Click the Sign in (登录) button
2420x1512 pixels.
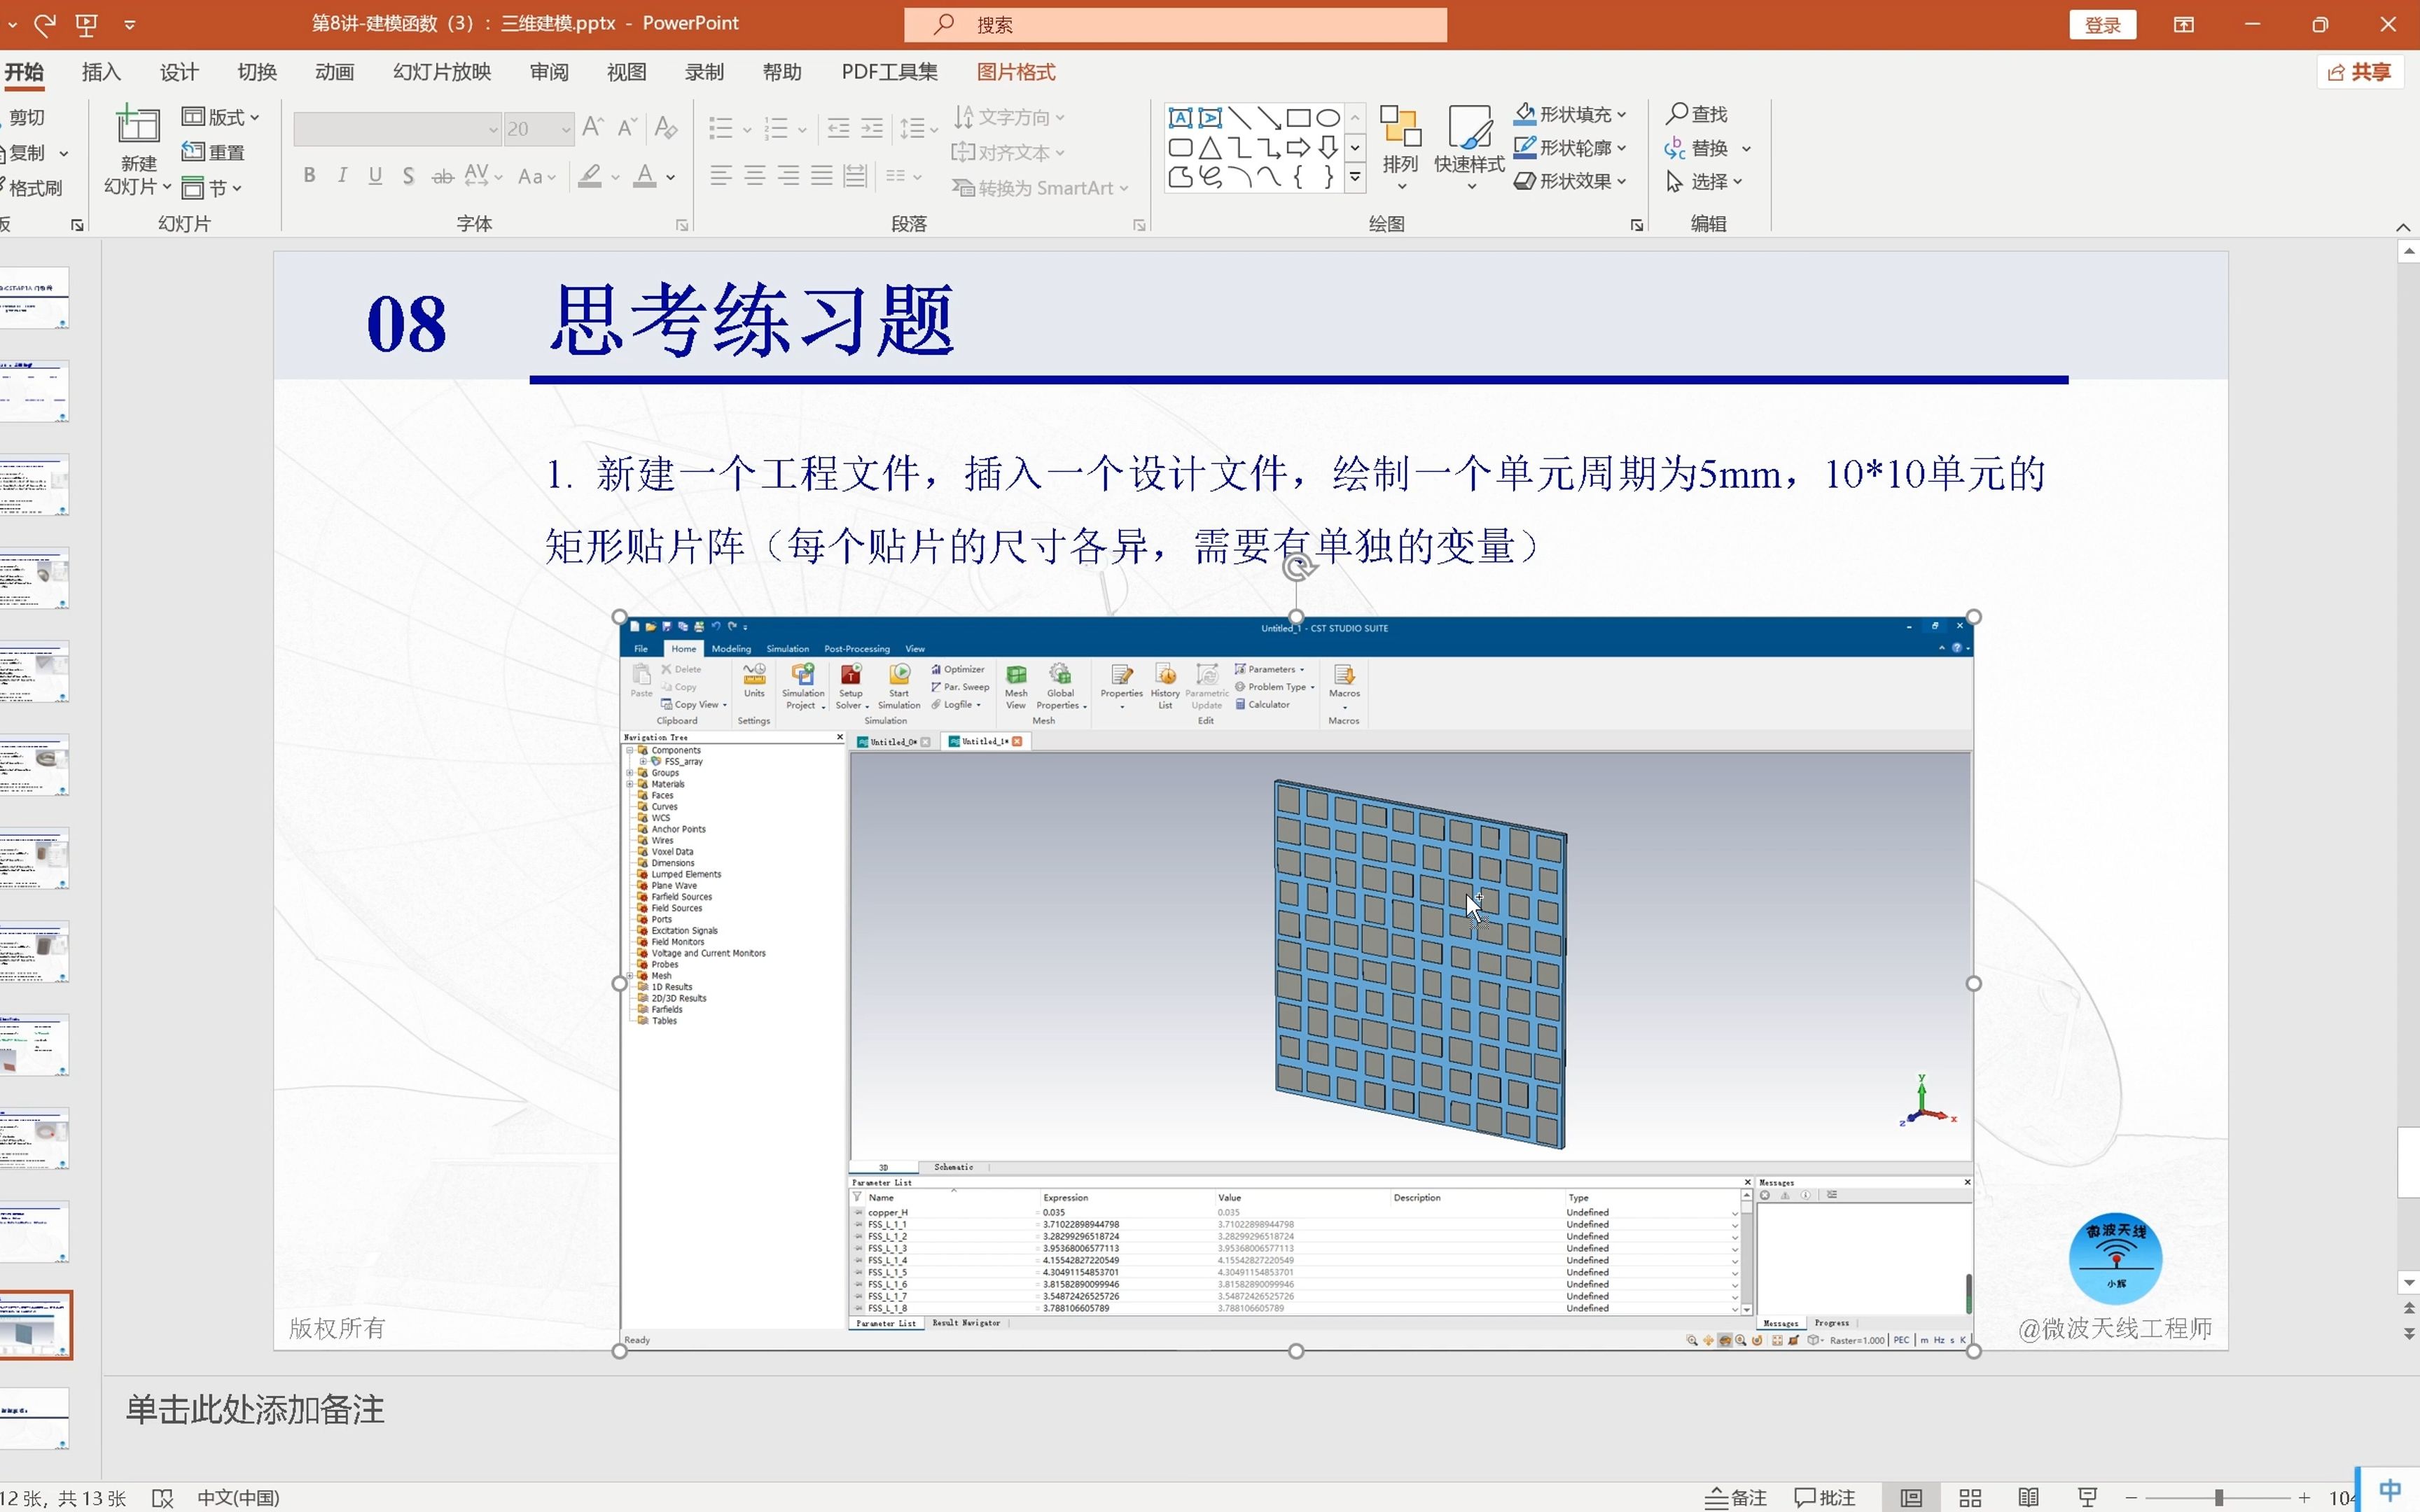point(2102,25)
